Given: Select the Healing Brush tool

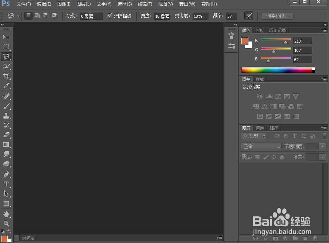Looking at the screenshot, I should pos(6,96).
